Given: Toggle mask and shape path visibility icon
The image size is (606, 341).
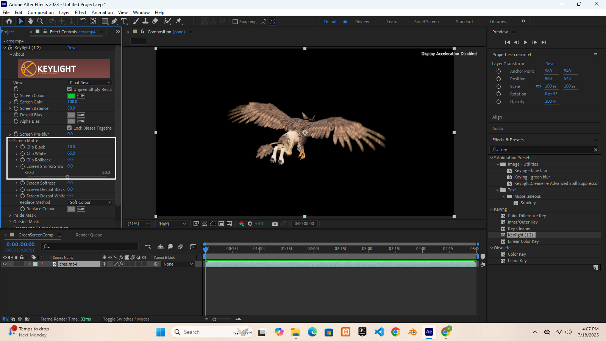Looking at the screenshot, I should click(213, 224).
